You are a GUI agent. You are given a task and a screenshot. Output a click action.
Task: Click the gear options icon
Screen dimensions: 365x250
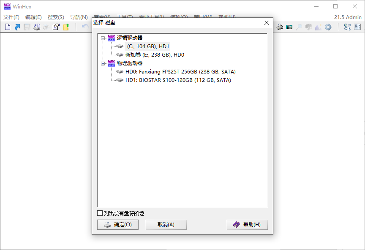click(x=328, y=27)
